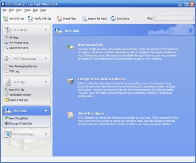This screenshot has width=196, height=163.
Task: Click the Verify PGP Zip toolbar icon
Action: click(x=30, y=19)
